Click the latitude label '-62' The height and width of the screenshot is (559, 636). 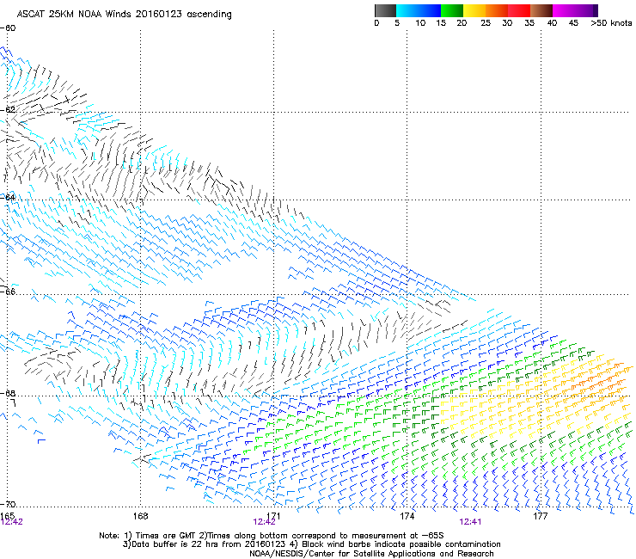point(8,109)
